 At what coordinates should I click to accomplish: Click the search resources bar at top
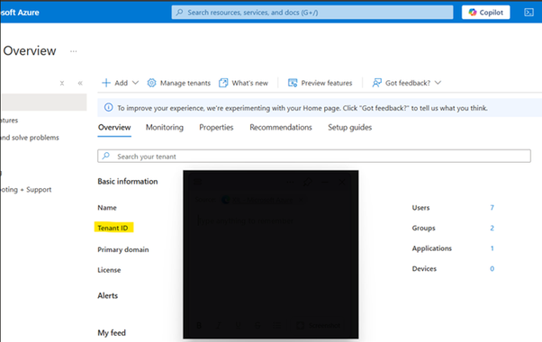click(x=312, y=13)
